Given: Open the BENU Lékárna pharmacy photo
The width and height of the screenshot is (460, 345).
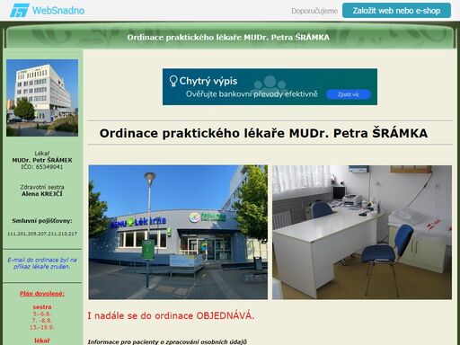Looking at the screenshot, I should click(x=178, y=232).
